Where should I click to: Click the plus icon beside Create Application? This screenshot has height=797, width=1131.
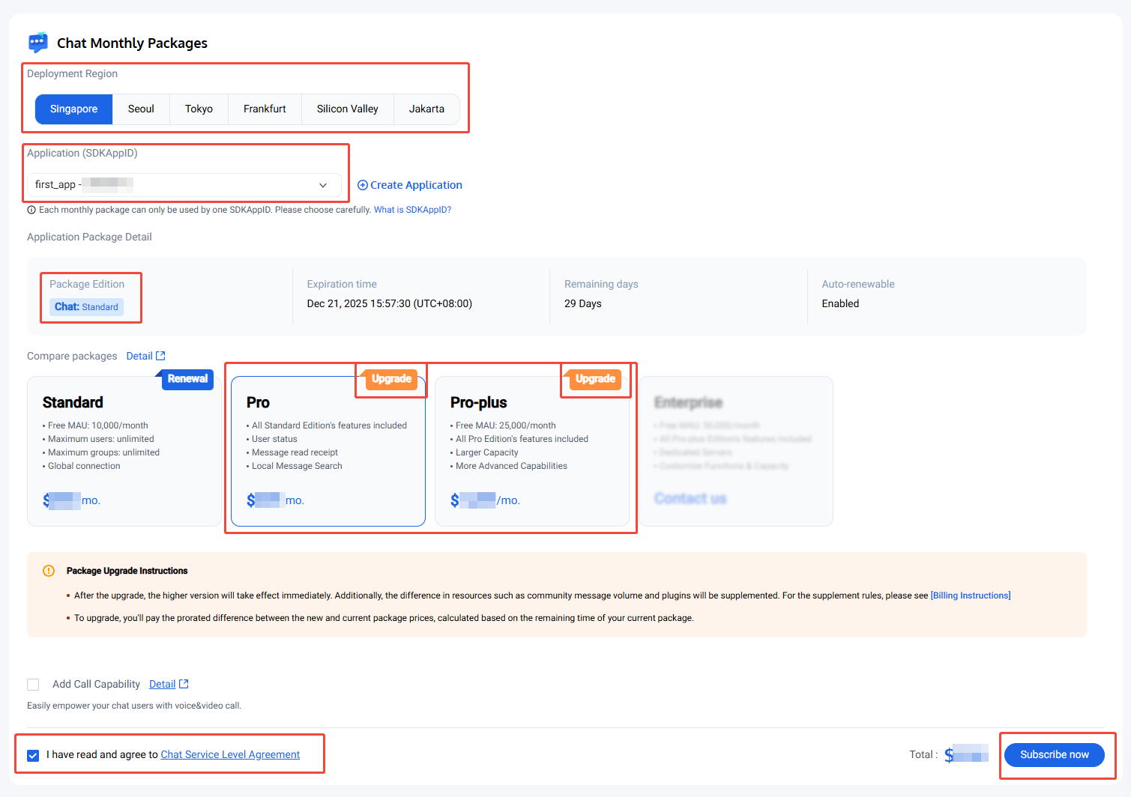click(363, 185)
